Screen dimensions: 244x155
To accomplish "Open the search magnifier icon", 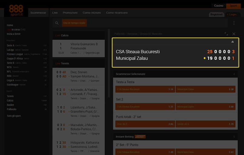I will [x=57, y=23].
